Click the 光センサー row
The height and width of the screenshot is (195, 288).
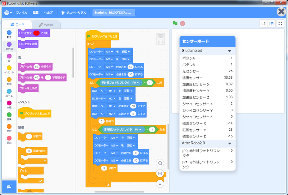pyautogui.click(x=207, y=71)
